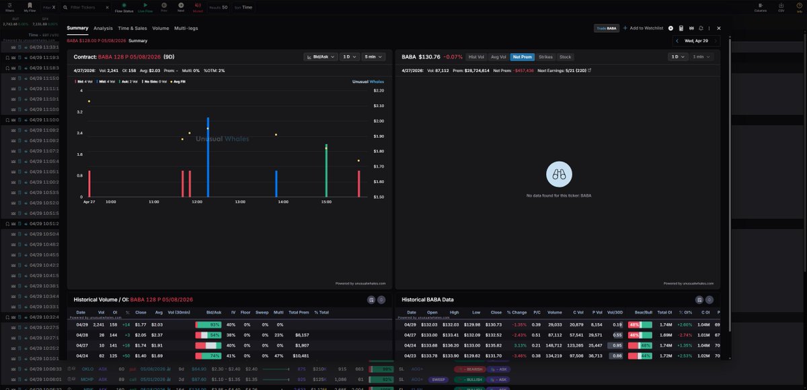807x390 pixels.
Task: Open My Flow bookmark icon
Action: [x=30, y=7]
